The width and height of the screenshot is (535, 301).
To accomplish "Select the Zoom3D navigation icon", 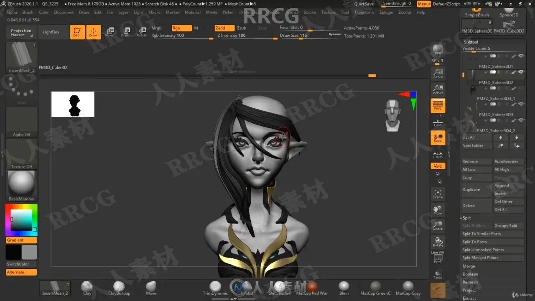I will click(x=438, y=225).
